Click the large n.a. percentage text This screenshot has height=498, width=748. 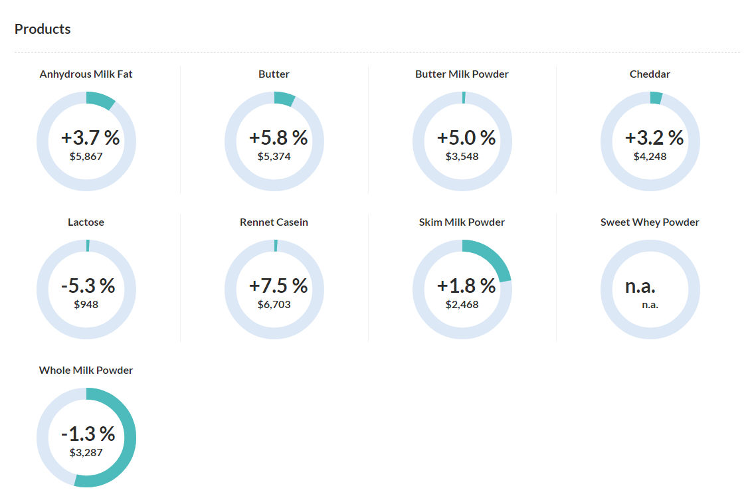[640, 286]
